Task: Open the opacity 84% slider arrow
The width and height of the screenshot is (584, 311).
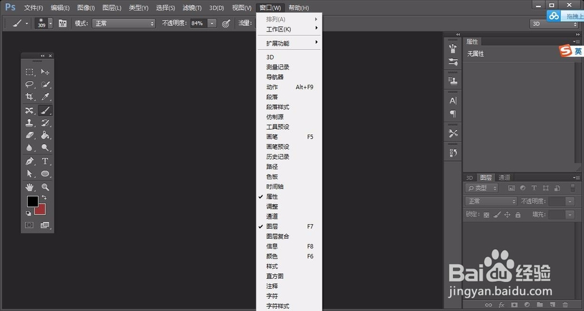Action: click(x=211, y=23)
